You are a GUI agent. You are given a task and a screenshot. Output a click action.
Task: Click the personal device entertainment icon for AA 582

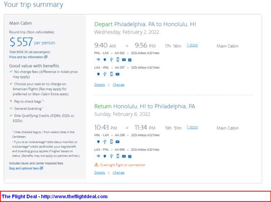(118, 60)
